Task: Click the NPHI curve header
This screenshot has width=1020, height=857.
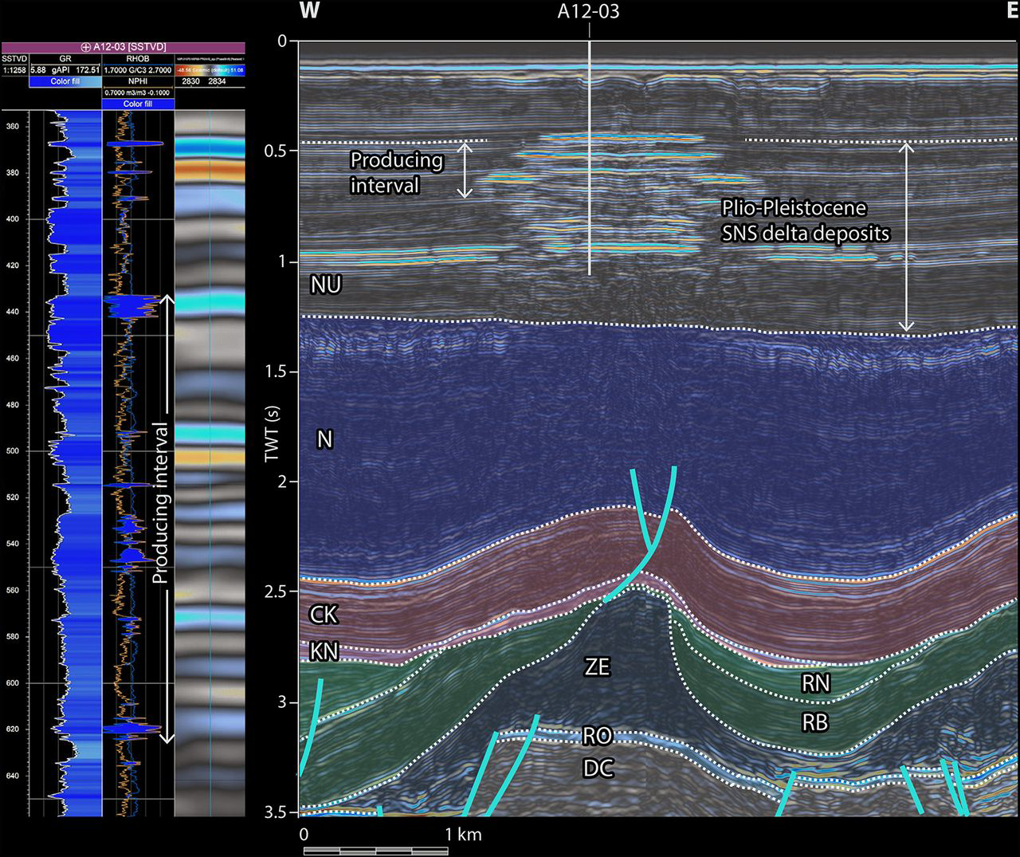Action: click(138, 81)
